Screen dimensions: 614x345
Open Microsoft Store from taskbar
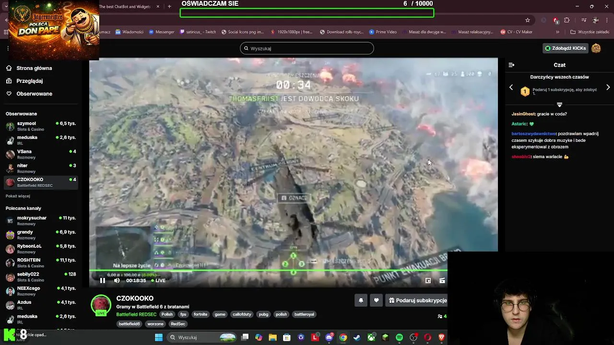[287, 337]
